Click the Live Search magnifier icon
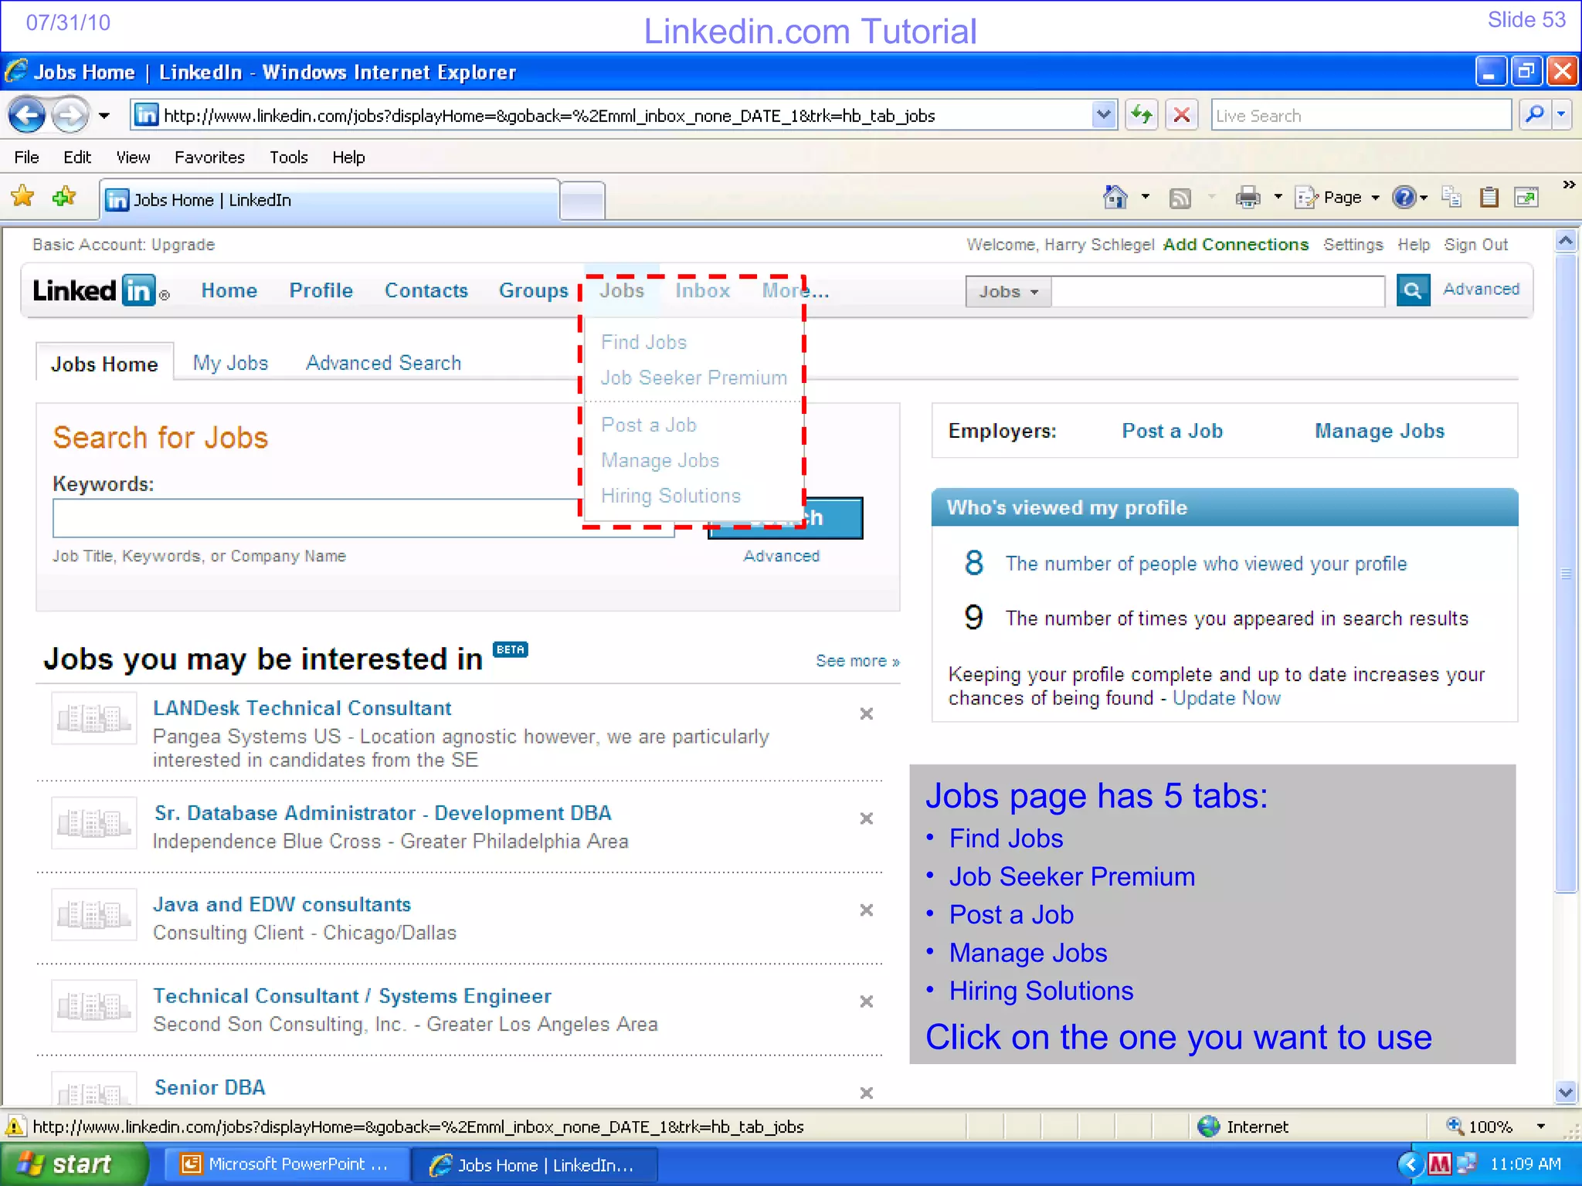Viewport: 1582px width, 1186px height. [1535, 115]
